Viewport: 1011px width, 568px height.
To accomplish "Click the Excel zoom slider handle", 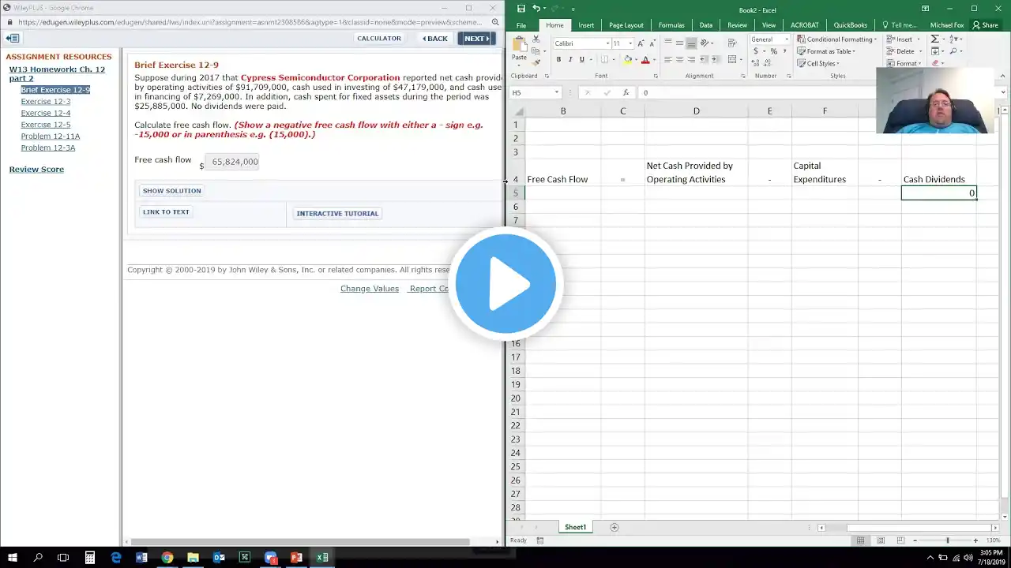I will pos(947,540).
